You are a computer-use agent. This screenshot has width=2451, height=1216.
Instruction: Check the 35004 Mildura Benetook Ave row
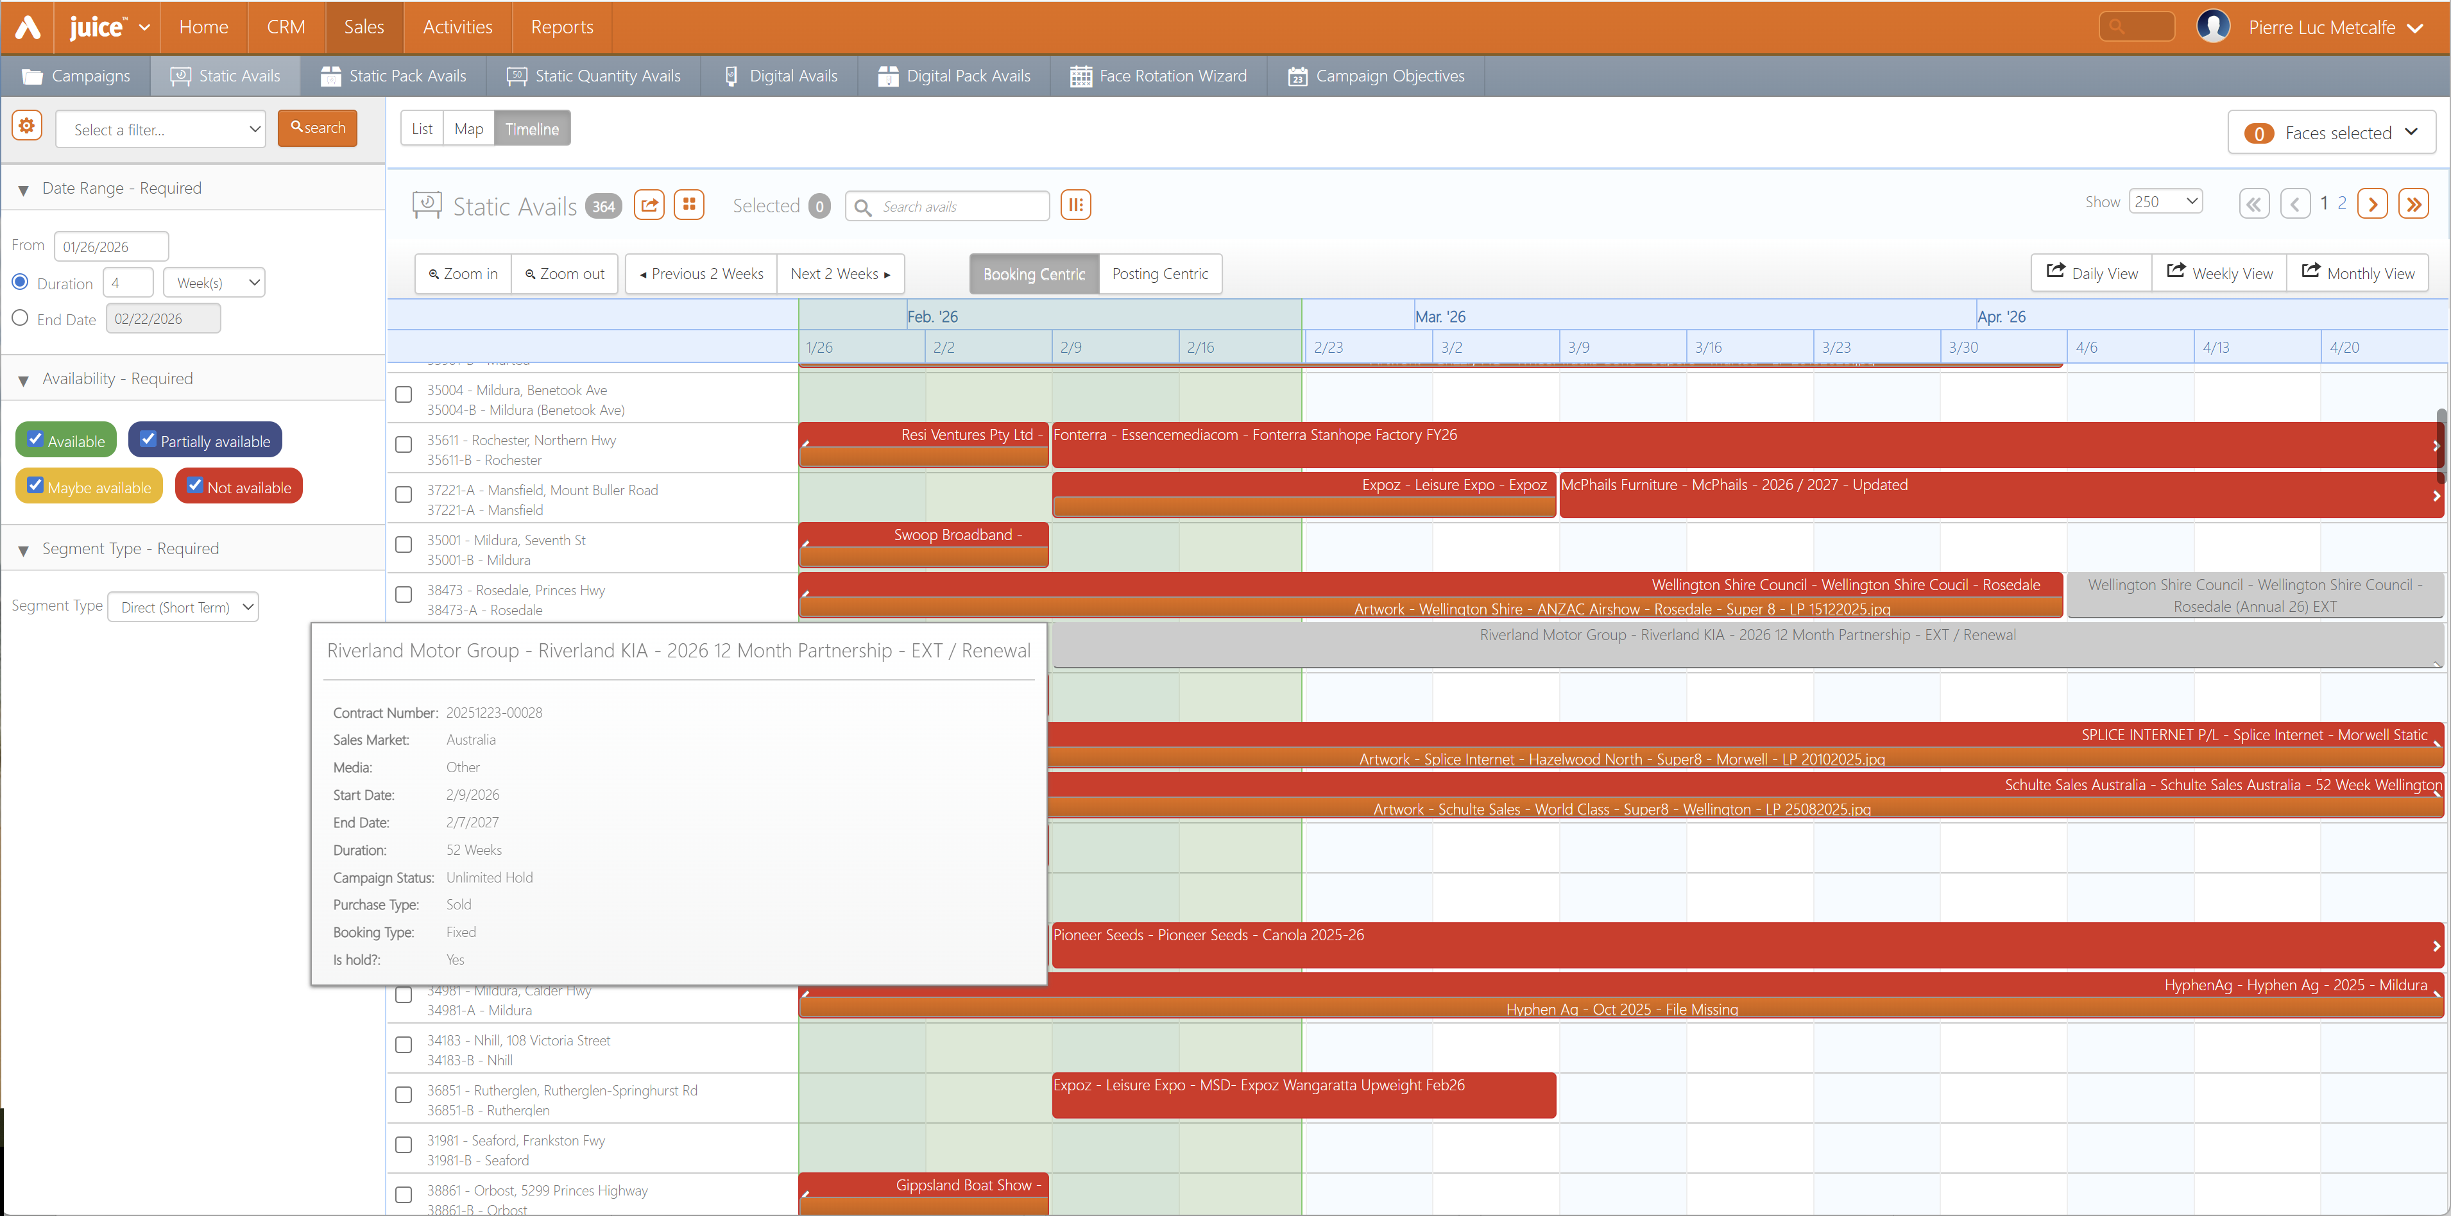tap(404, 394)
